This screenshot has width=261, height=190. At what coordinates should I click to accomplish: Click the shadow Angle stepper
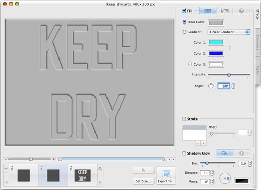click(x=212, y=182)
